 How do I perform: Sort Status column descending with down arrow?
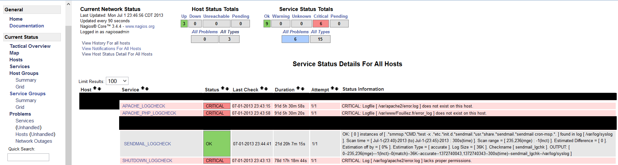coord(227,89)
